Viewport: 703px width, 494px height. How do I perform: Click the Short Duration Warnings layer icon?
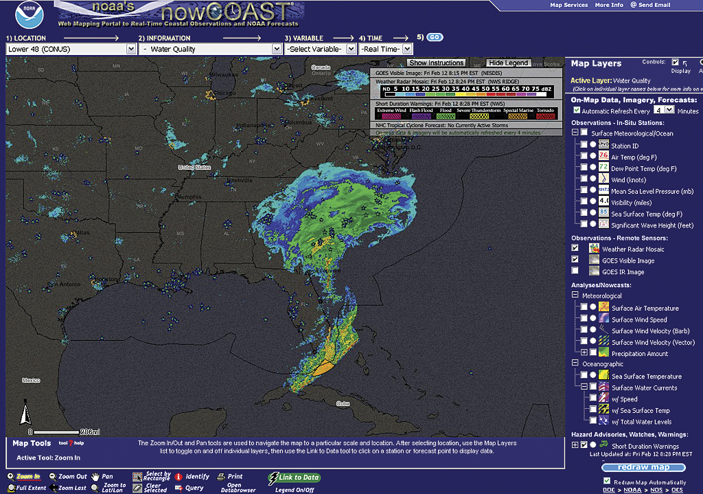(x=603, y=445)
